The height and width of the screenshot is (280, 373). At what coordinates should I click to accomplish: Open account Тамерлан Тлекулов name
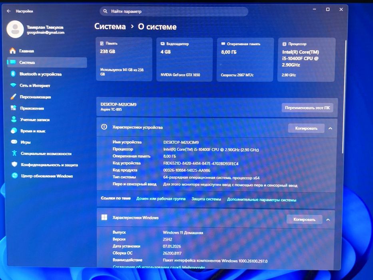[45, 27]
